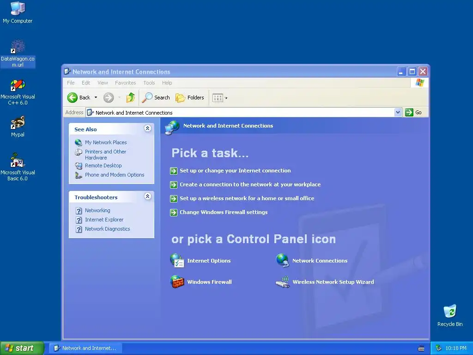Click the Network Diagnostics question-mark icon
Screen dimensions: 473x355
pyautogui.click(x=79, y=229)
